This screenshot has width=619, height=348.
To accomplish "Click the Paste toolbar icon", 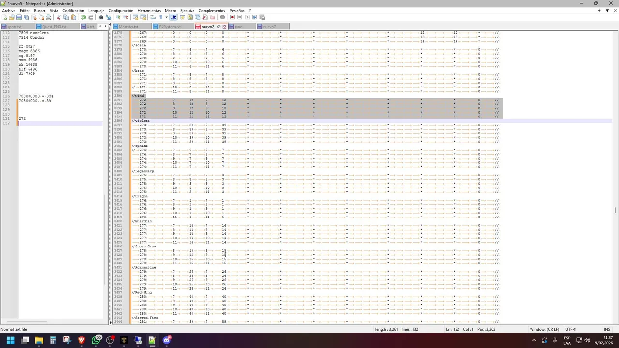I will coord(74,17).
